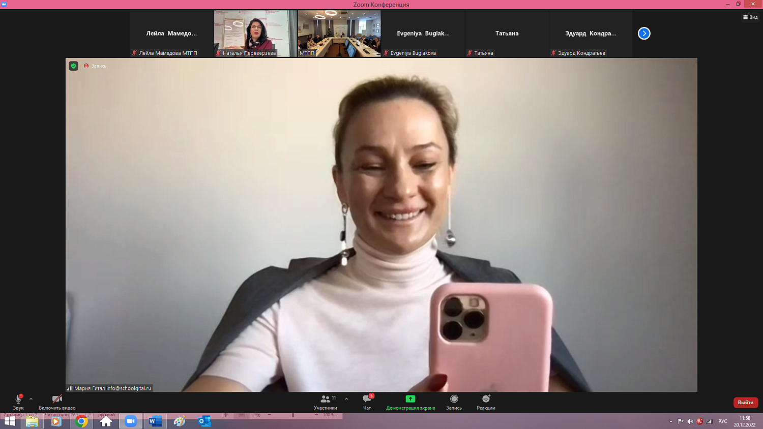The width and height of the screenshot is (763, 429).
Task: Switch to Microsoft Word in taskbar
Action: (155, 421)
